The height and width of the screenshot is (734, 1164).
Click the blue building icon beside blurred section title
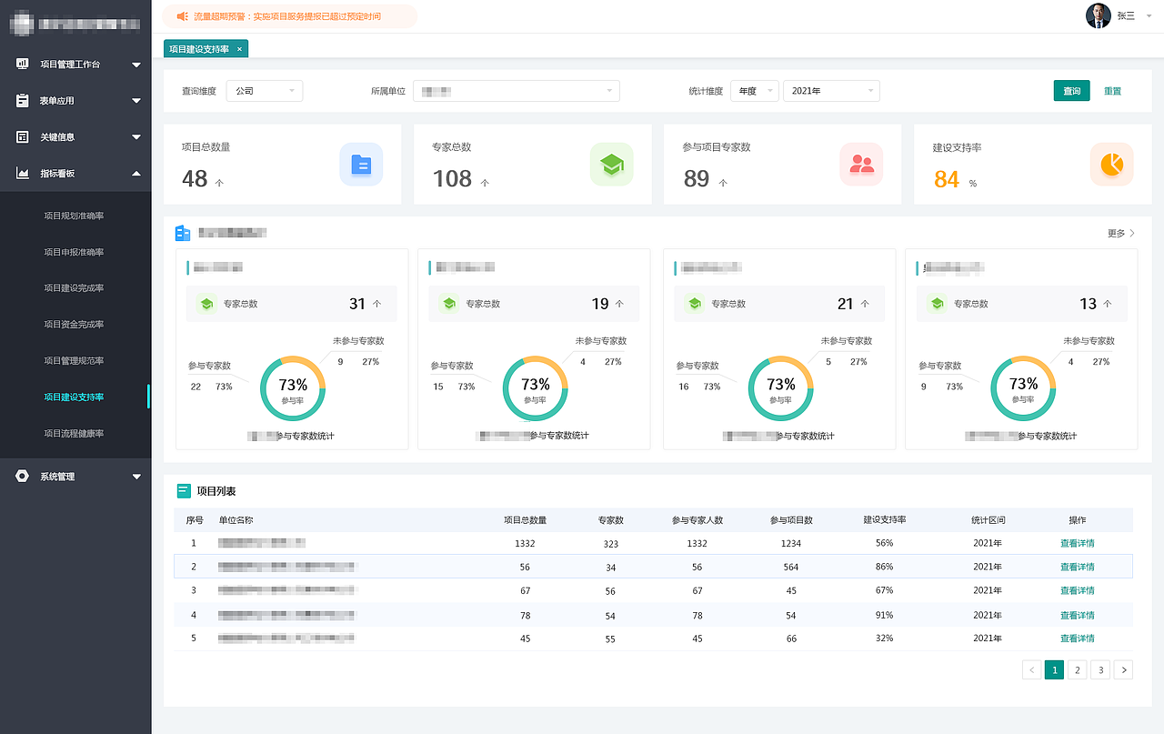click(x=183, y=233)
